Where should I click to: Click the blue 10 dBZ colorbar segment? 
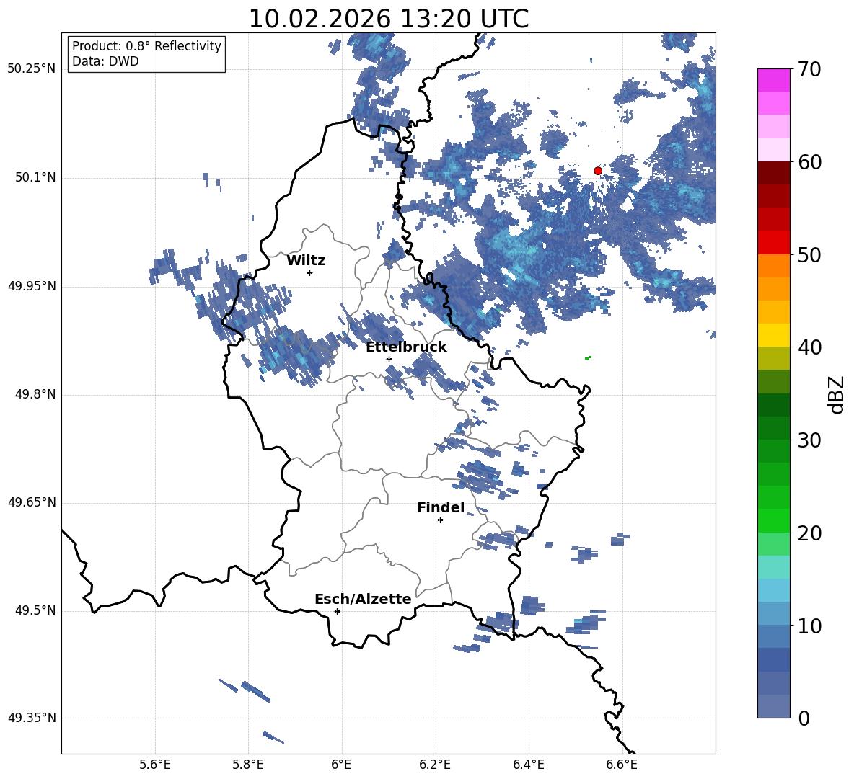click(773, 614)
